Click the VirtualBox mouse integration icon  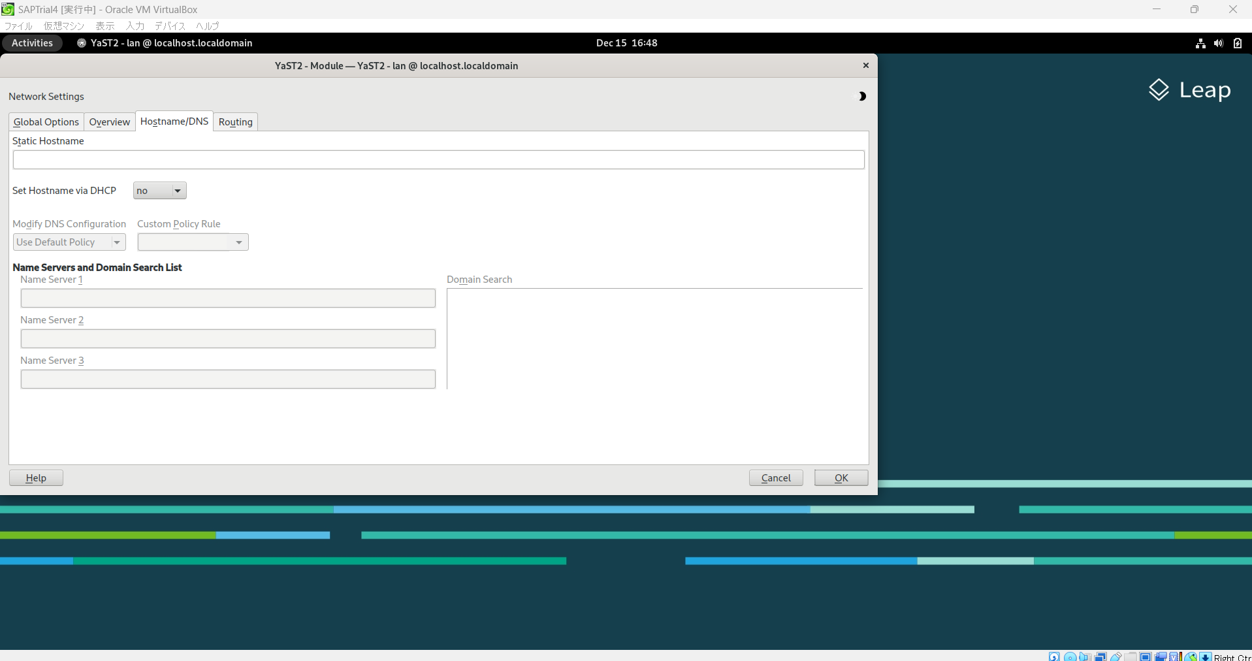pos(1191,656)
